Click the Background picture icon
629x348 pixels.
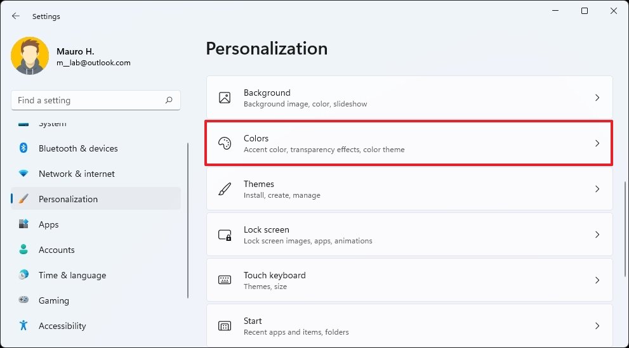pos(225,98)
